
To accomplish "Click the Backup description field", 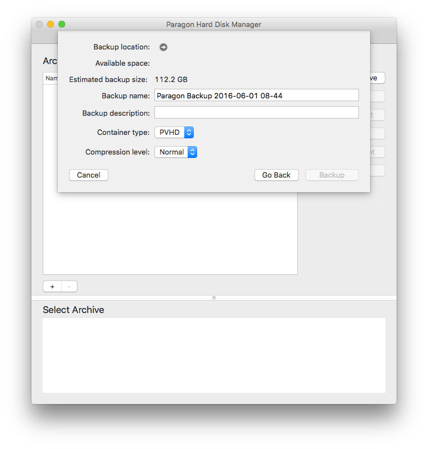I will coord(257,112).
